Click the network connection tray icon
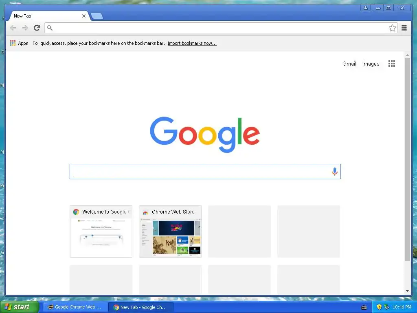This screenshot has width=417, height=313. (x=387, y=307)
